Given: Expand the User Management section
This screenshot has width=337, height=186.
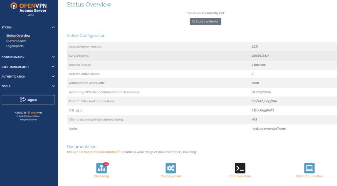Looking at the screenshot, I should pos(53,67).
